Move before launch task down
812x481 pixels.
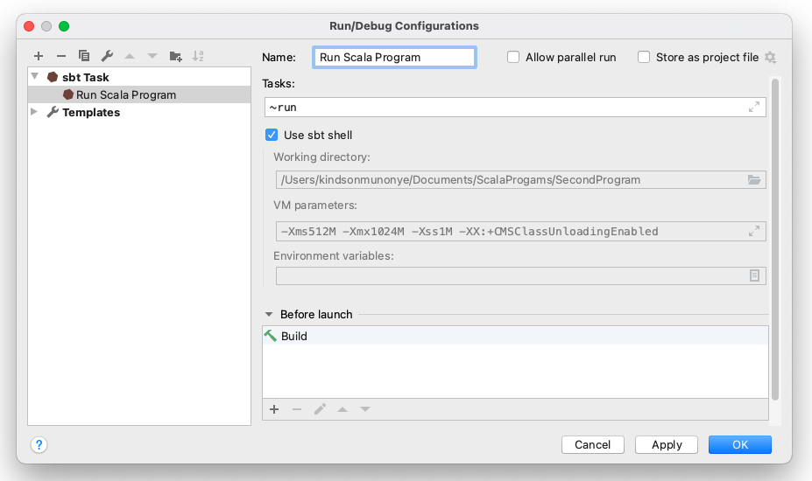click(x=365, y=409)
